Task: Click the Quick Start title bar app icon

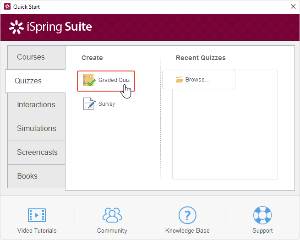Action: (x=7, y=6)
